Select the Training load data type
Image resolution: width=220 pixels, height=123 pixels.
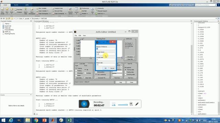(76, 68)
